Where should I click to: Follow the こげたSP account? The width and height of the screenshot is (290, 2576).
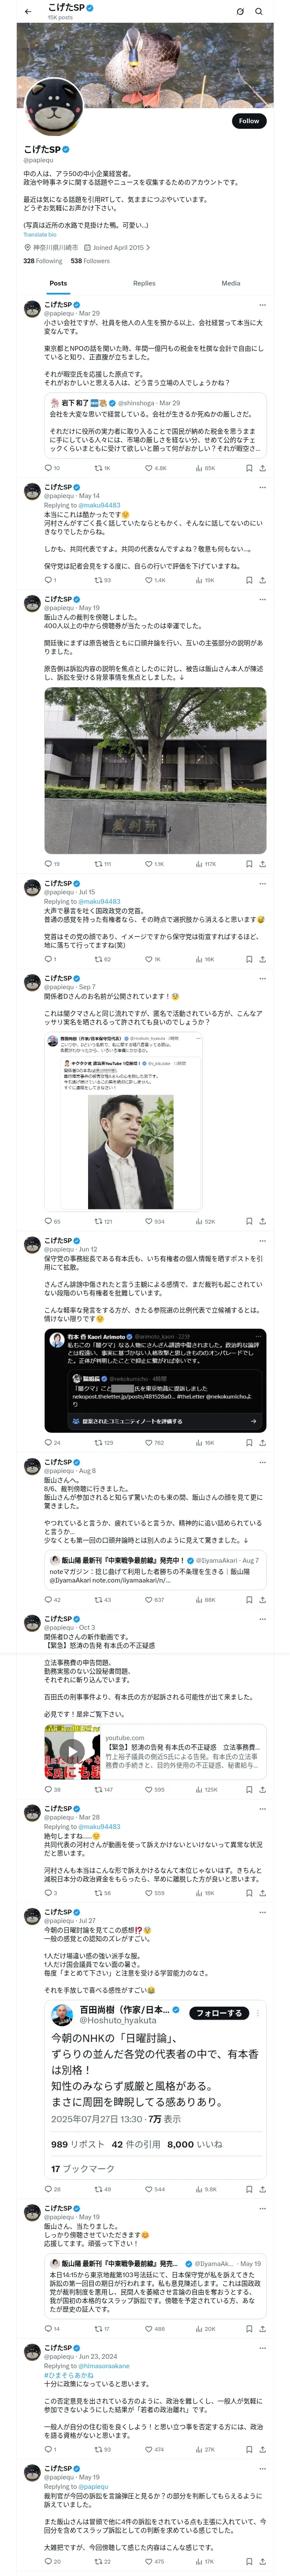(x=248, y=121)
